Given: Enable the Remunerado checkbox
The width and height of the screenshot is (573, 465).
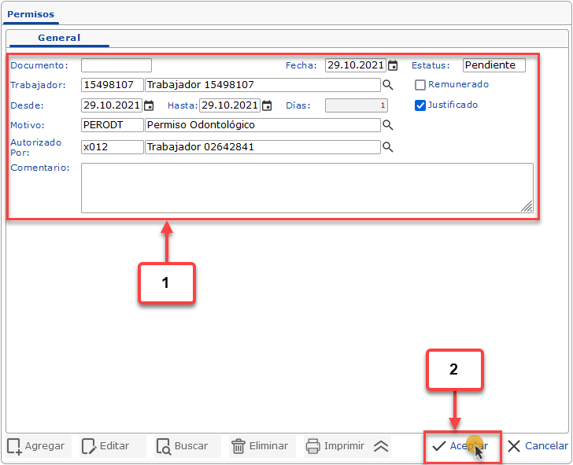Looking at the screenshot, I should point(420,85).
